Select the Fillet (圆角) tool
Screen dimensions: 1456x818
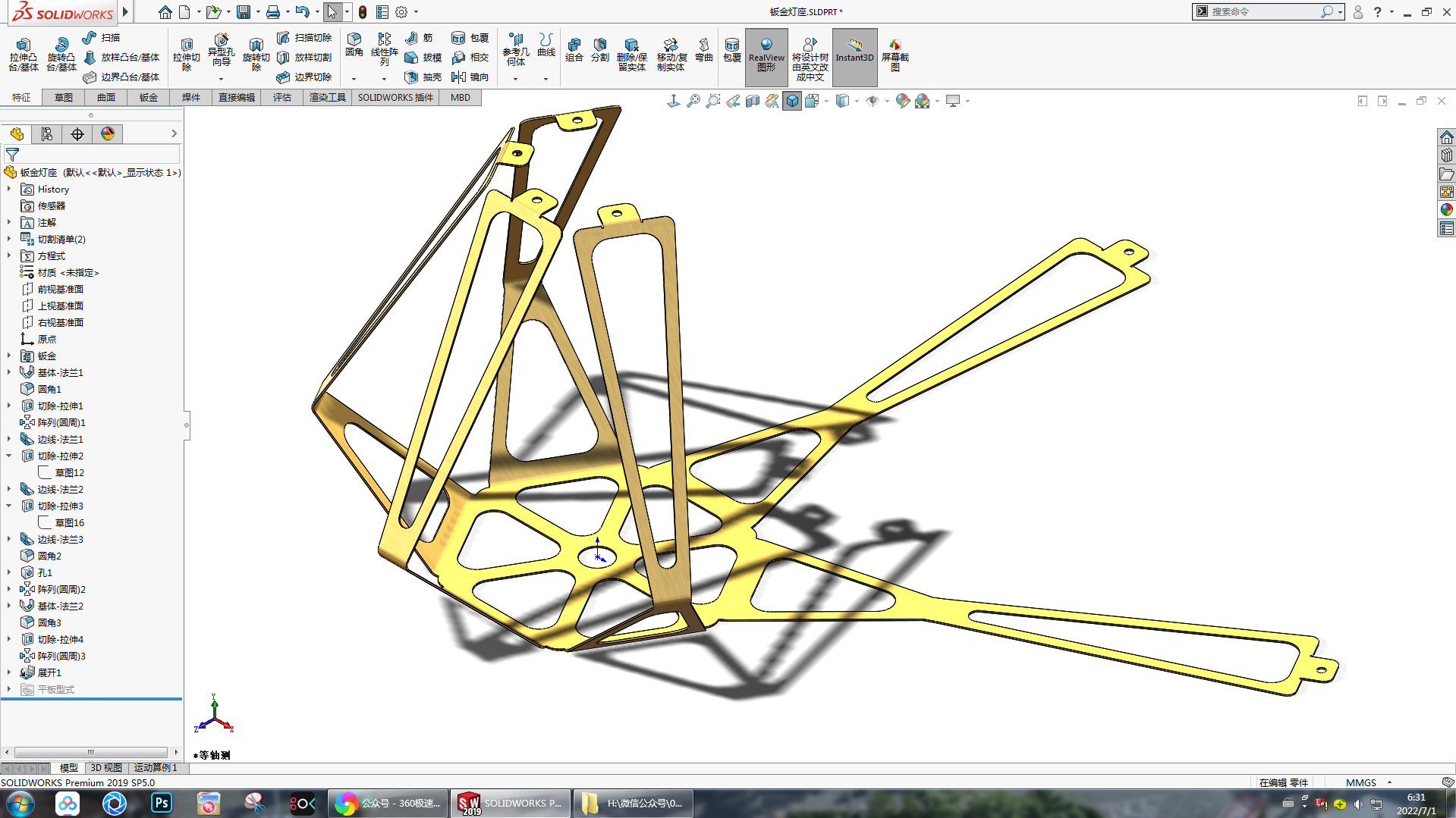tap(354, 44)
